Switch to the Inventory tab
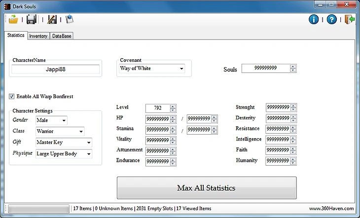 pyautogui.click(x=38, y=36)
